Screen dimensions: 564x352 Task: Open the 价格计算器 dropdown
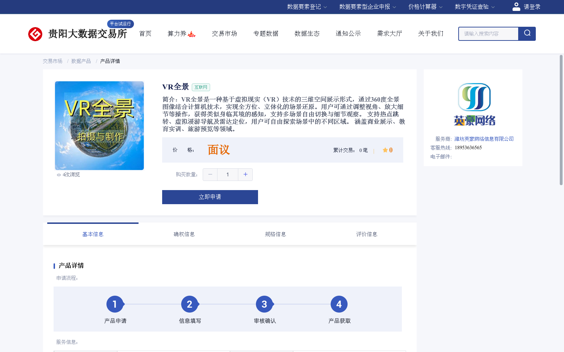[425, 7]
